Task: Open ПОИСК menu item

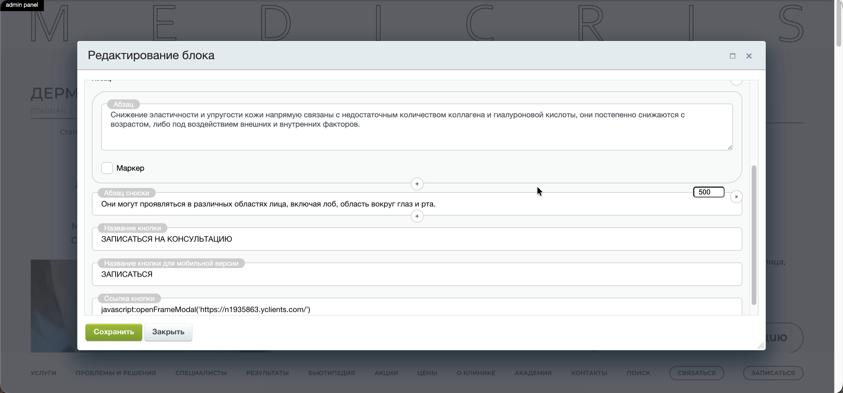Action: [x=638, y=373]
